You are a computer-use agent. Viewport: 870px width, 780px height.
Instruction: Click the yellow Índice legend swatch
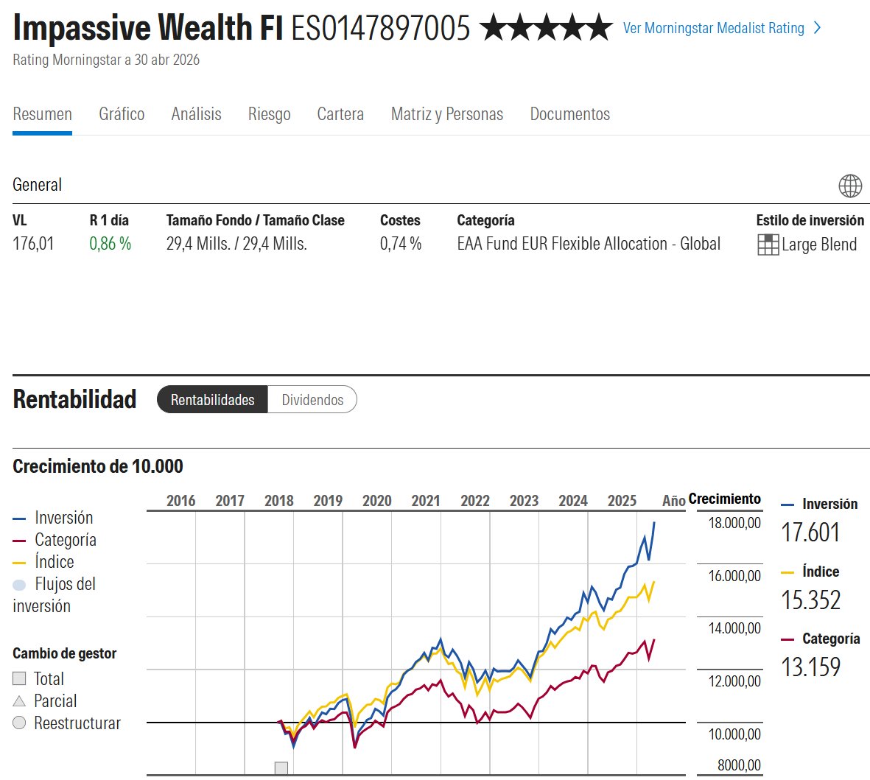point(19,563)
